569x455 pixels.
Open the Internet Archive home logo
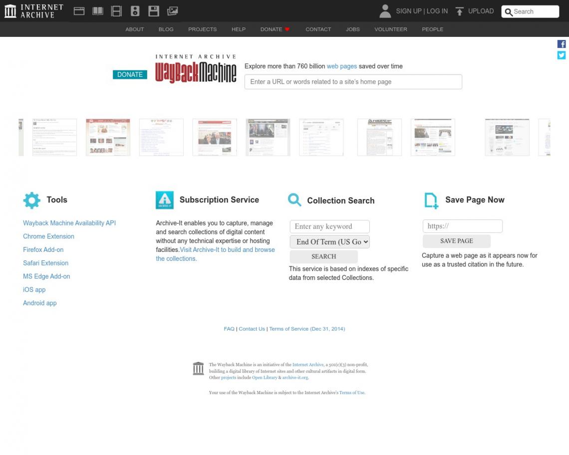coord(34,11)
